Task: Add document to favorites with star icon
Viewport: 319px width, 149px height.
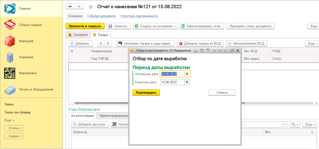Action: (x=91, y=7)
